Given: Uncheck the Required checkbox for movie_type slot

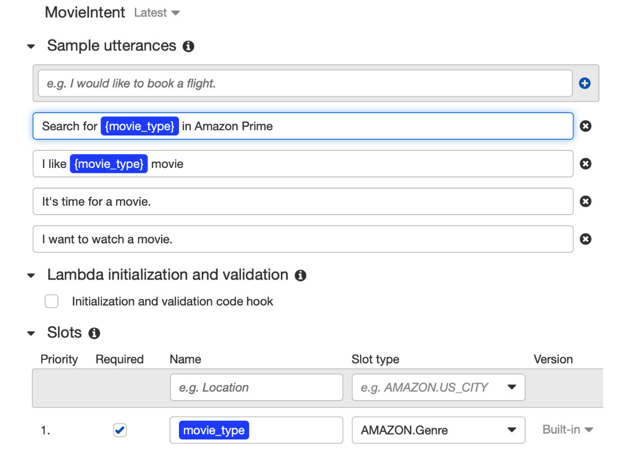Looking at the screenshot, I should click(x=120, y=430).
